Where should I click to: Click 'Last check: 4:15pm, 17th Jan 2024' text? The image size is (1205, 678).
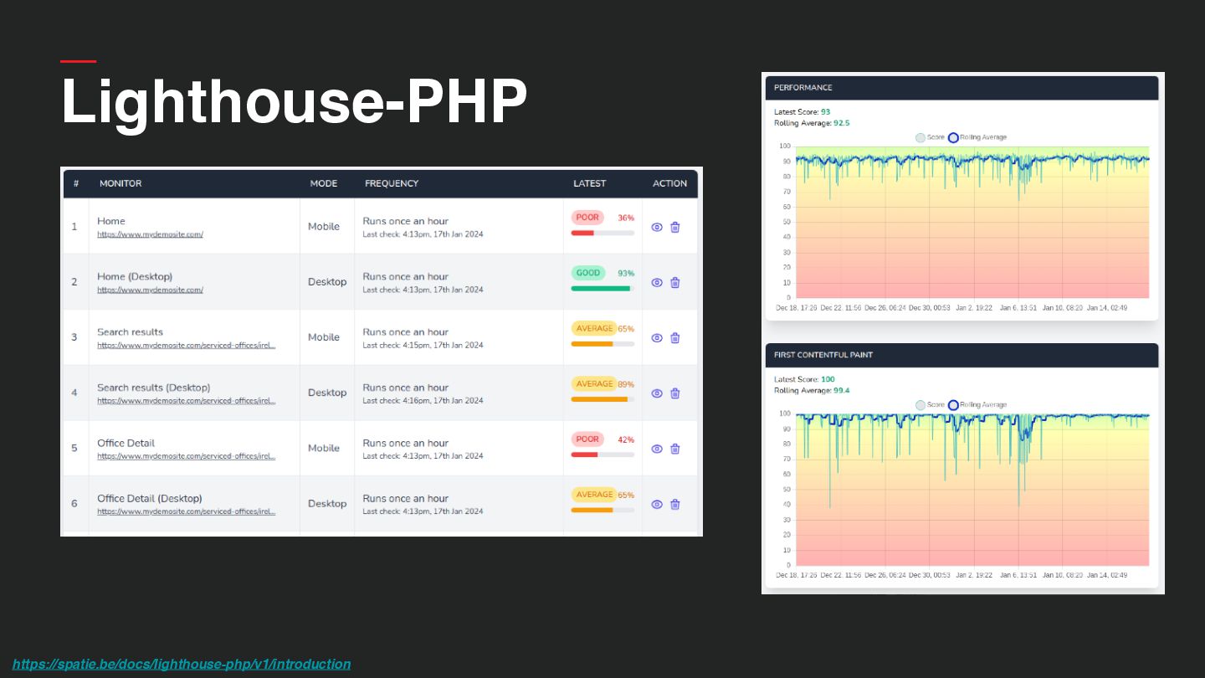pyautogui.click(x=423, y=345)
